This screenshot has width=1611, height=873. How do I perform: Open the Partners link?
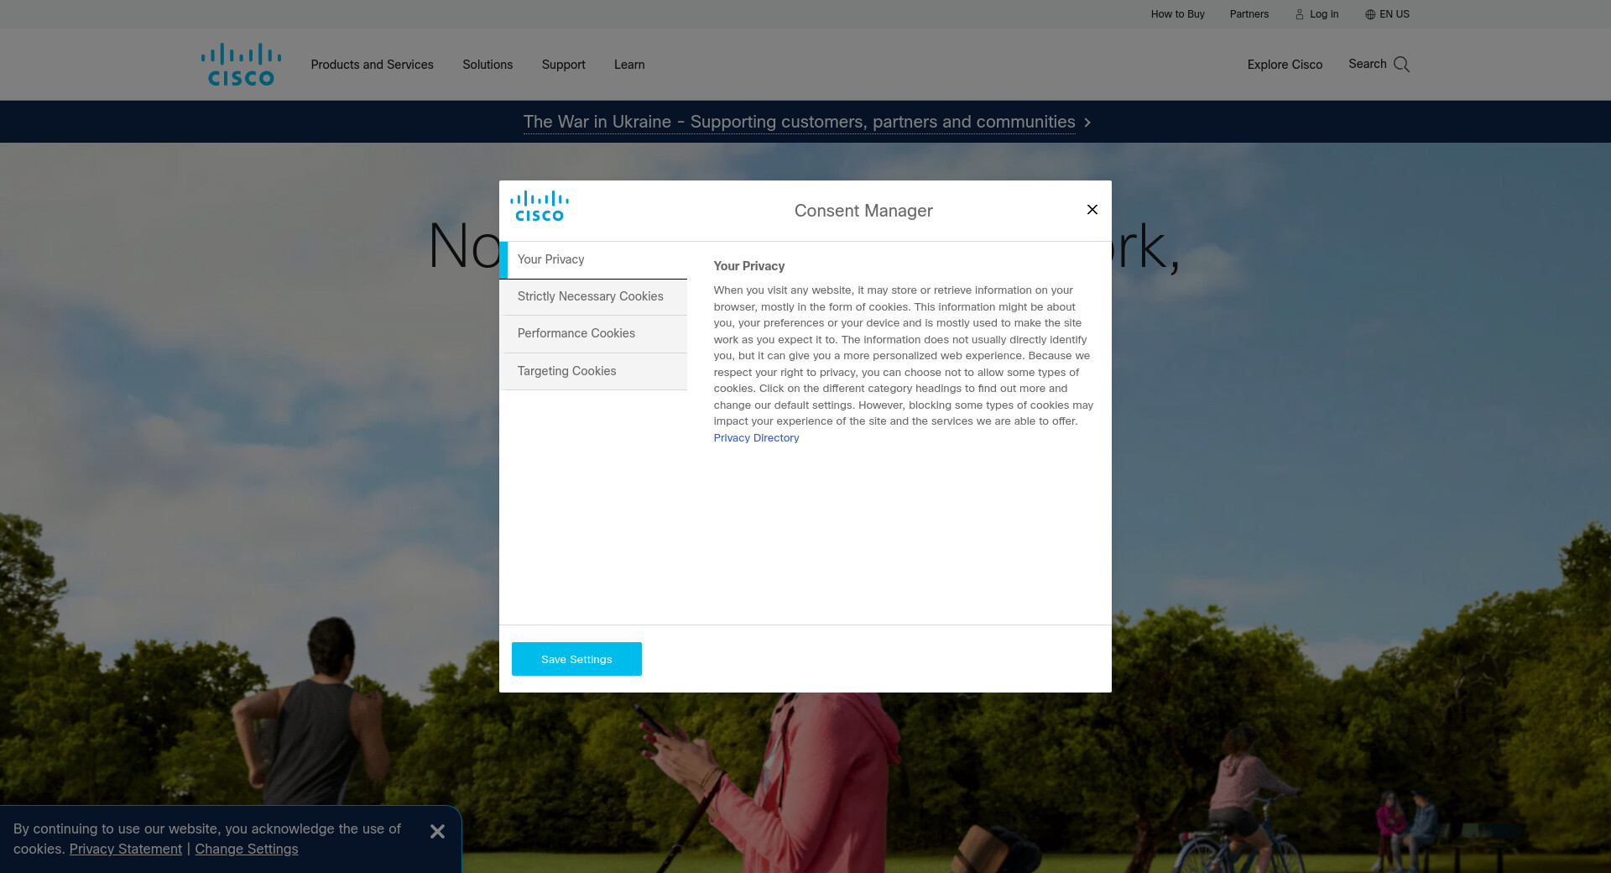1249,14
